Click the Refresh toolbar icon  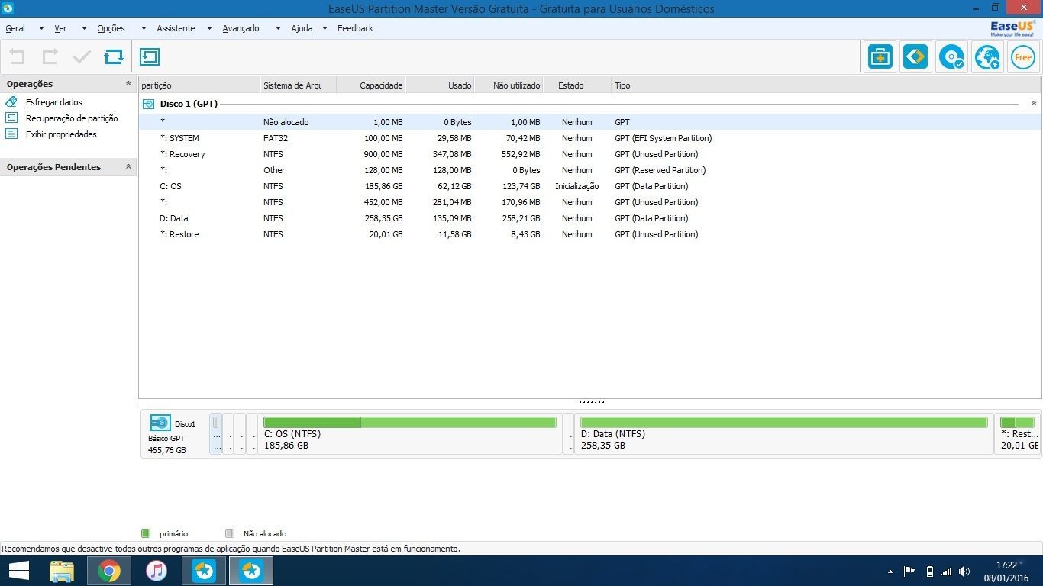(x=114, y=56)
